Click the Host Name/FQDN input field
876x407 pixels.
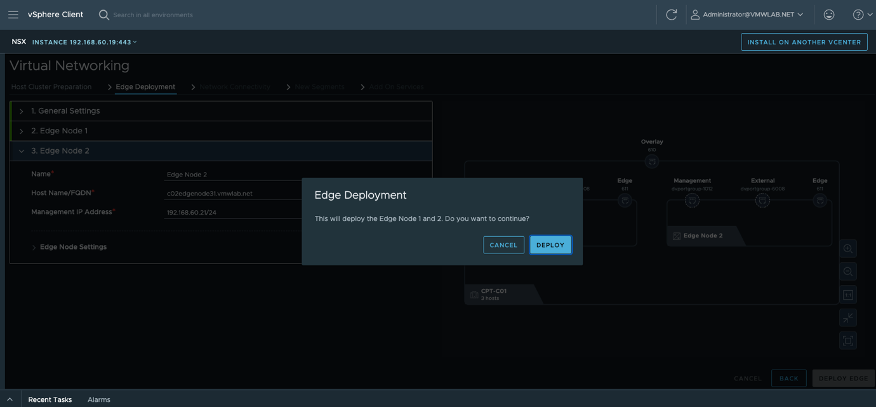[x=233, y=193]
